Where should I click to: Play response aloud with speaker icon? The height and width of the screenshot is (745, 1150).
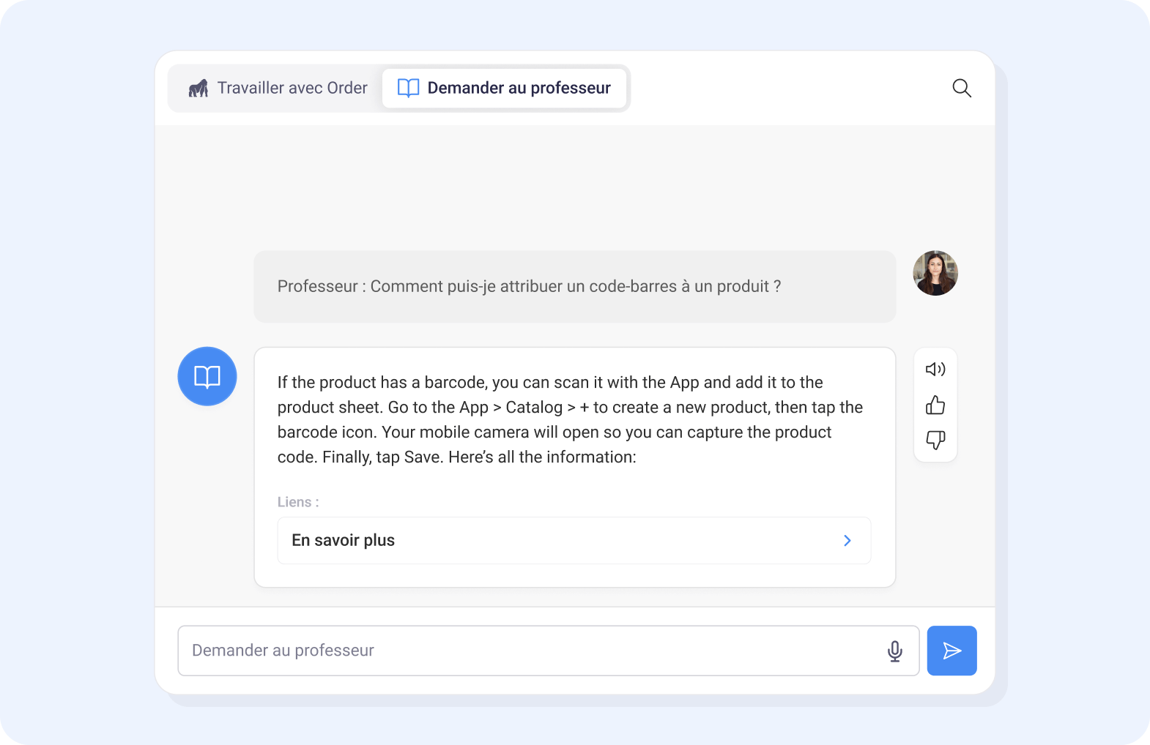pos(935,370)
